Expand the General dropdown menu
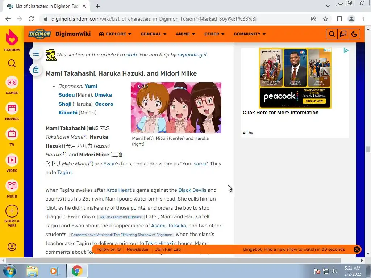371x278 pixels. [x=154, y=34]
